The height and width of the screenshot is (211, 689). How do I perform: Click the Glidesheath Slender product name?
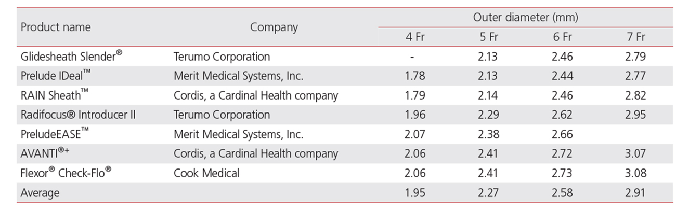click(71, 57)
